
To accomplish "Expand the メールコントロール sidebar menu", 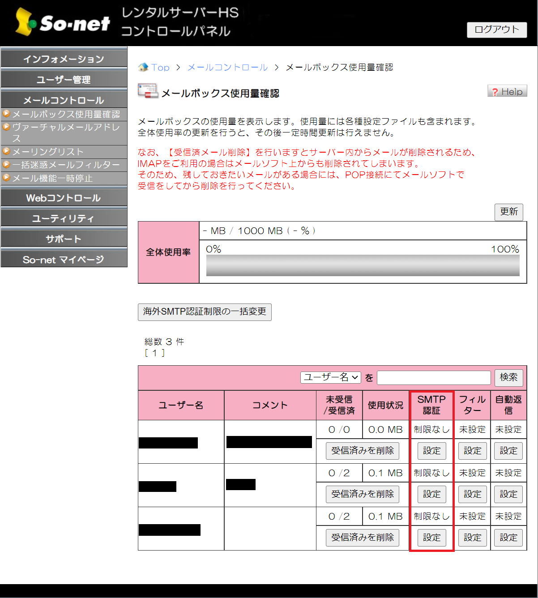I will [64, 100].
